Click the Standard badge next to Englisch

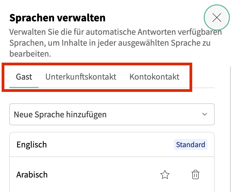tap(191, 144)
